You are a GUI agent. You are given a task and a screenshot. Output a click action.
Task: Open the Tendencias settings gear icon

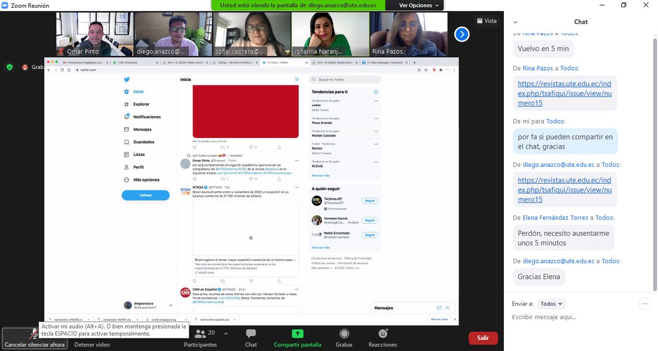click(376, 92)
